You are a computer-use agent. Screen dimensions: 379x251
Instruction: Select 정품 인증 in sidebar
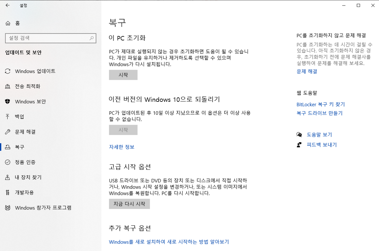(25, 162)
